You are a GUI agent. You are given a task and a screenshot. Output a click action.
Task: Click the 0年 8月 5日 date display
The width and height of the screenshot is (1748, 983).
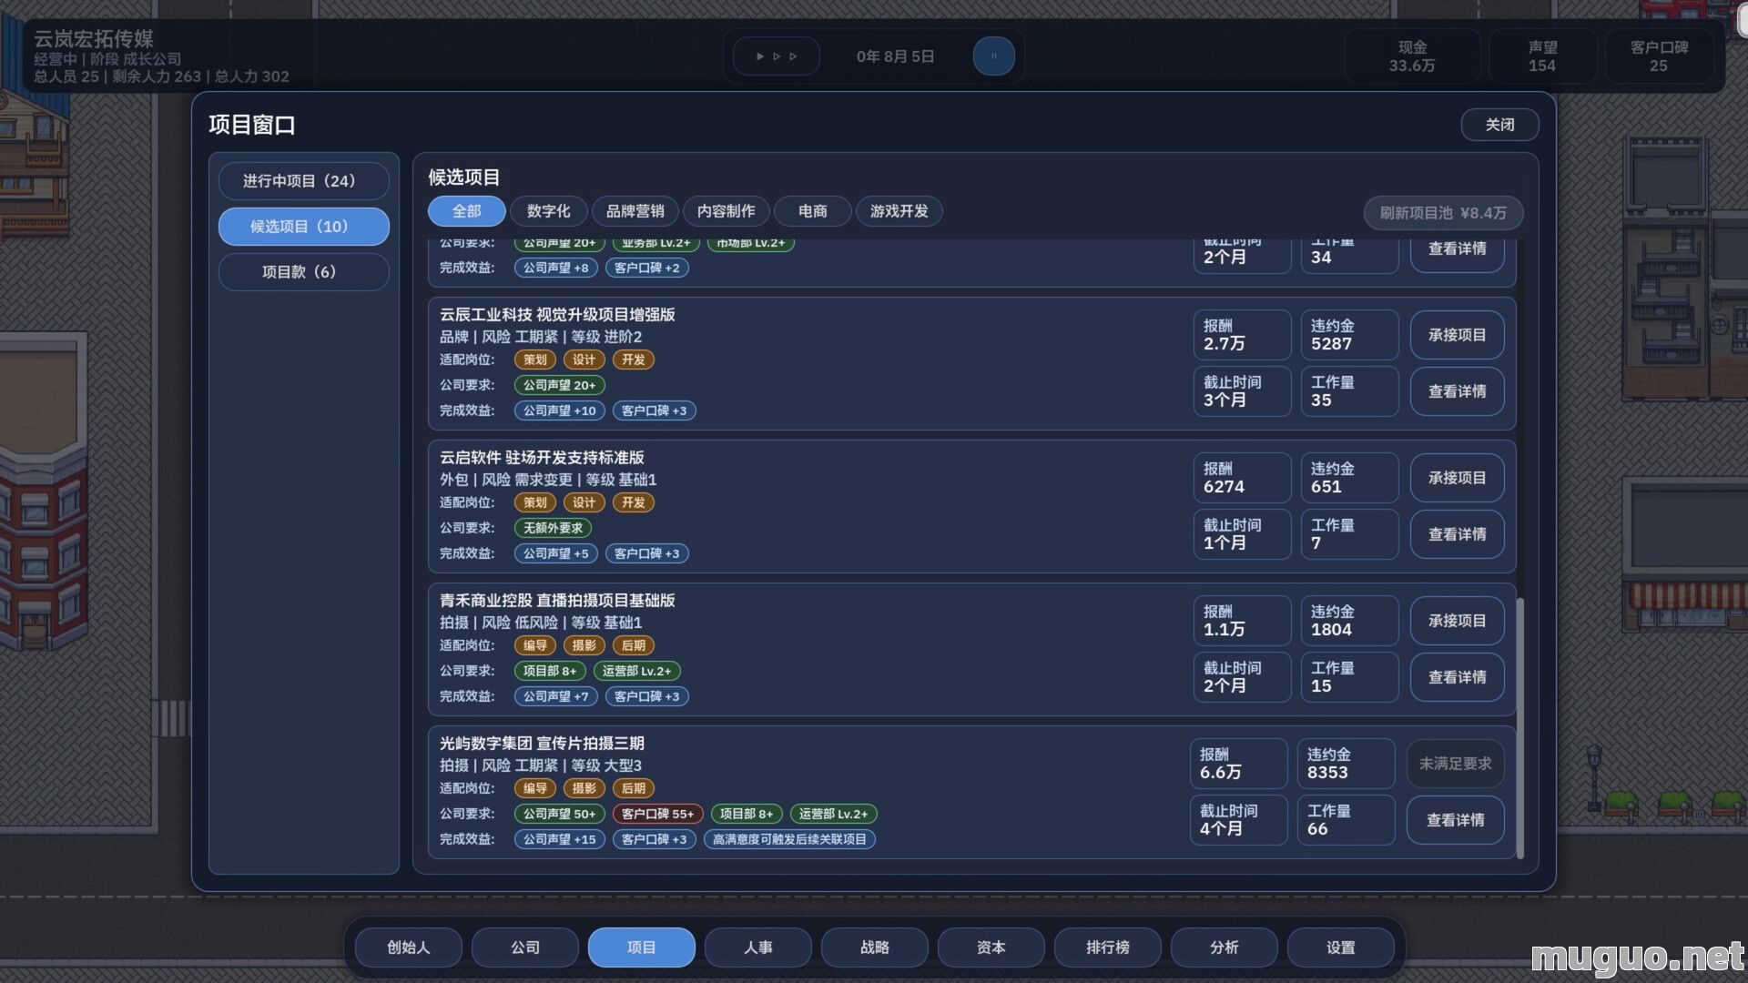tap(895, 56)
